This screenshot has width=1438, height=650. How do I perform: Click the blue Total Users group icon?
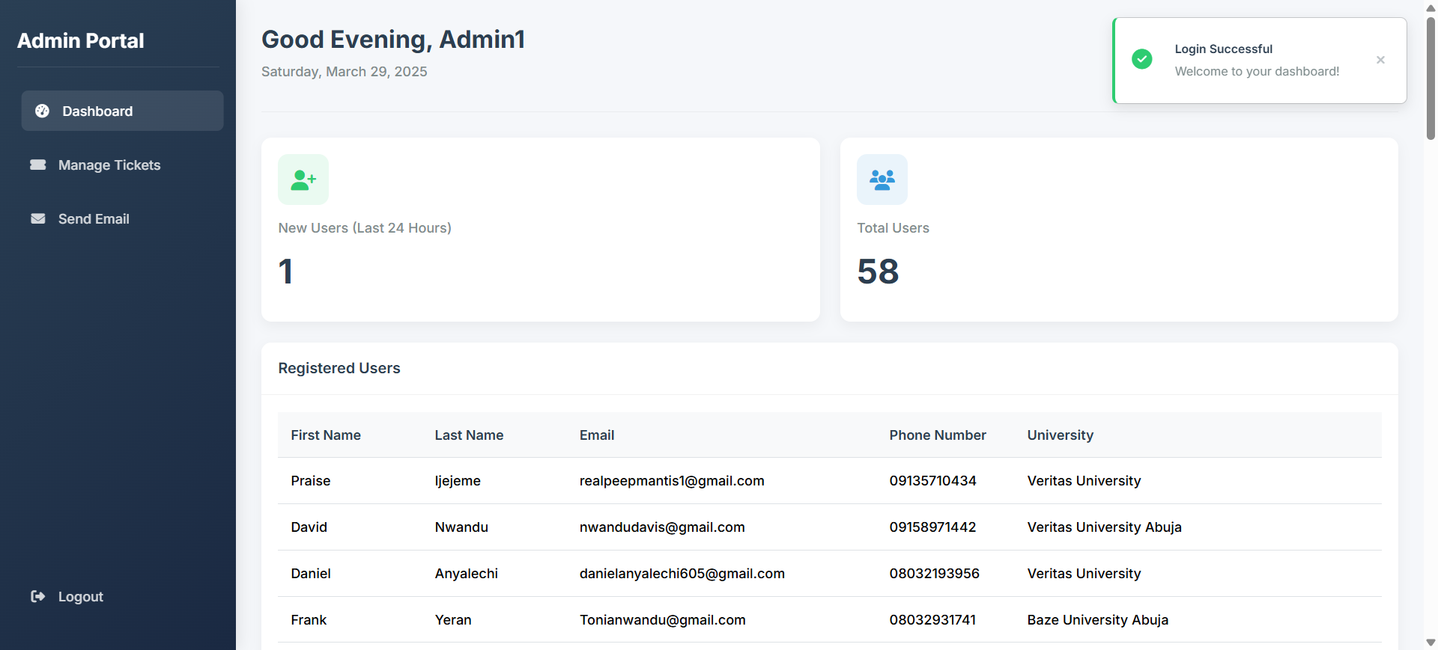(x=882, y=180)
